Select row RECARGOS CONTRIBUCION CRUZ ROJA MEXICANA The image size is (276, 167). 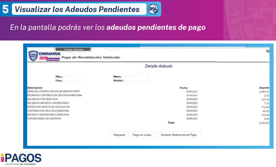(x=148, y=95)
